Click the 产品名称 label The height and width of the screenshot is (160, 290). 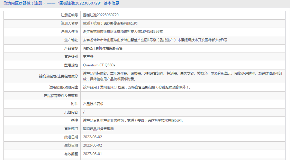pos(71,48)
